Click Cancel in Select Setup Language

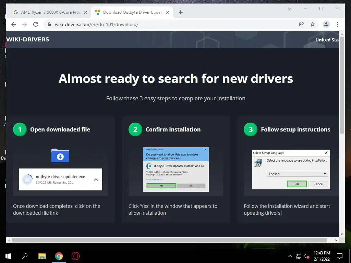pos(318,184)
